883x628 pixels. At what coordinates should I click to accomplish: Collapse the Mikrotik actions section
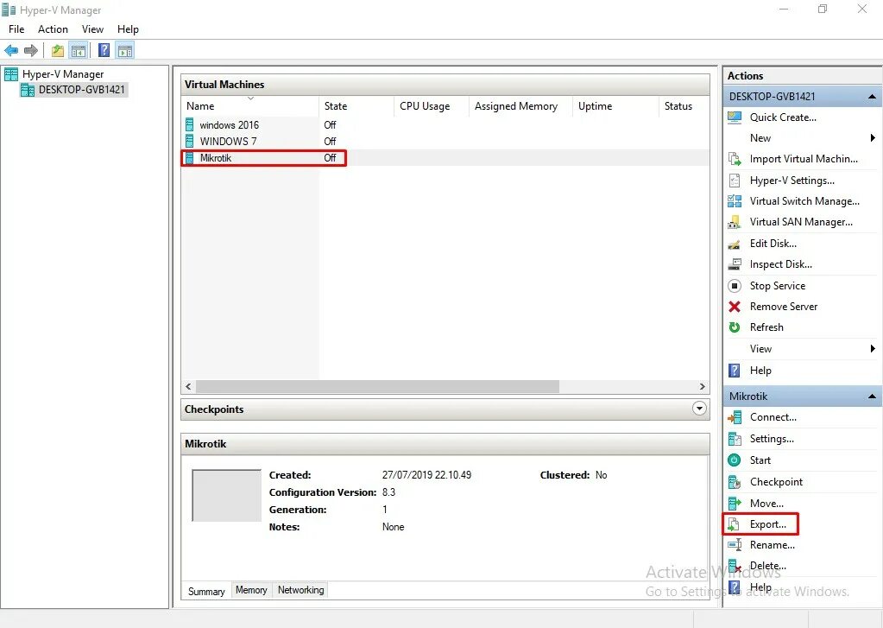point(872,396)
